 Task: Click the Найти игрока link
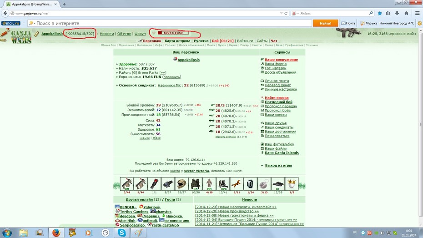(277, 98)
